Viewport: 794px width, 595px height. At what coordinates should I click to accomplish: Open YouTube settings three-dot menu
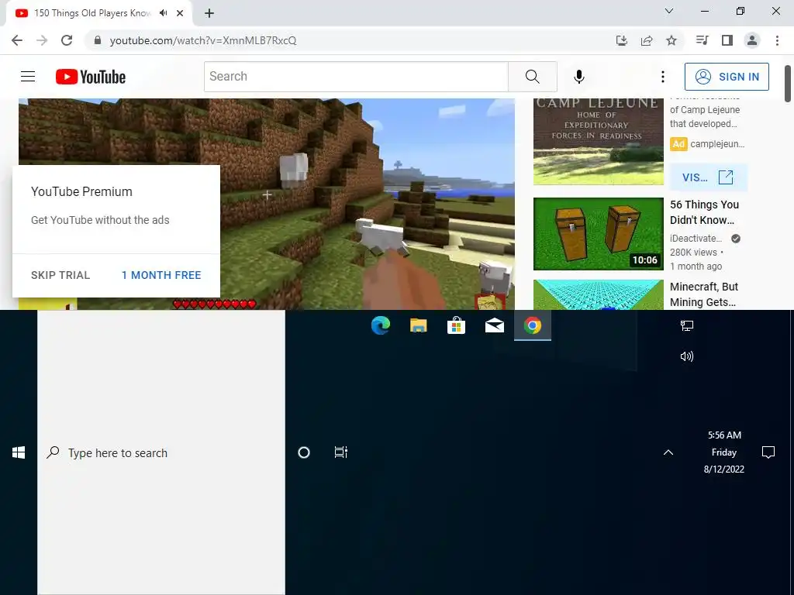[x=663, y=77]
